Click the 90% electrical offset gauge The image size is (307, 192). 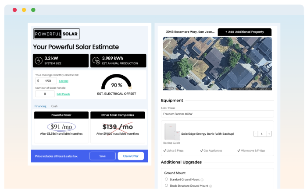[116, 83]
